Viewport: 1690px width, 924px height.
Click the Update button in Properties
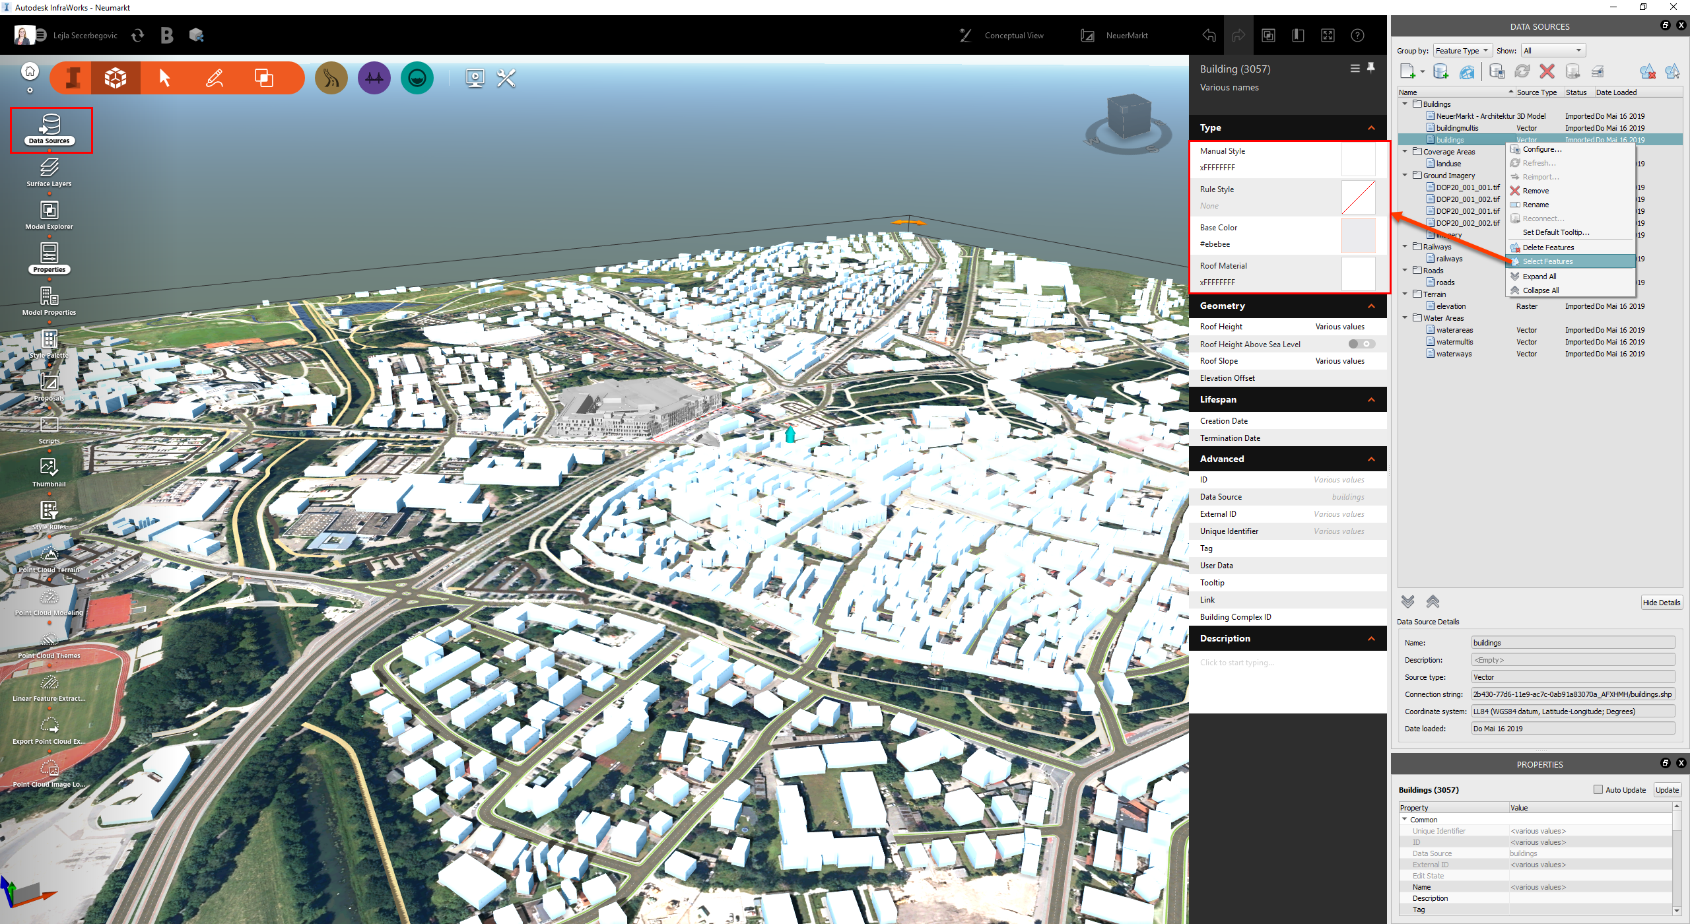pyautogui.click(x=1666, y=789)
